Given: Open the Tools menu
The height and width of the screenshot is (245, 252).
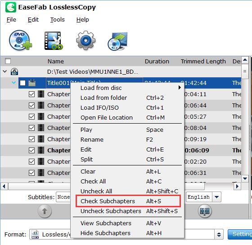Looking at the screenshot, I should point(58,20).
